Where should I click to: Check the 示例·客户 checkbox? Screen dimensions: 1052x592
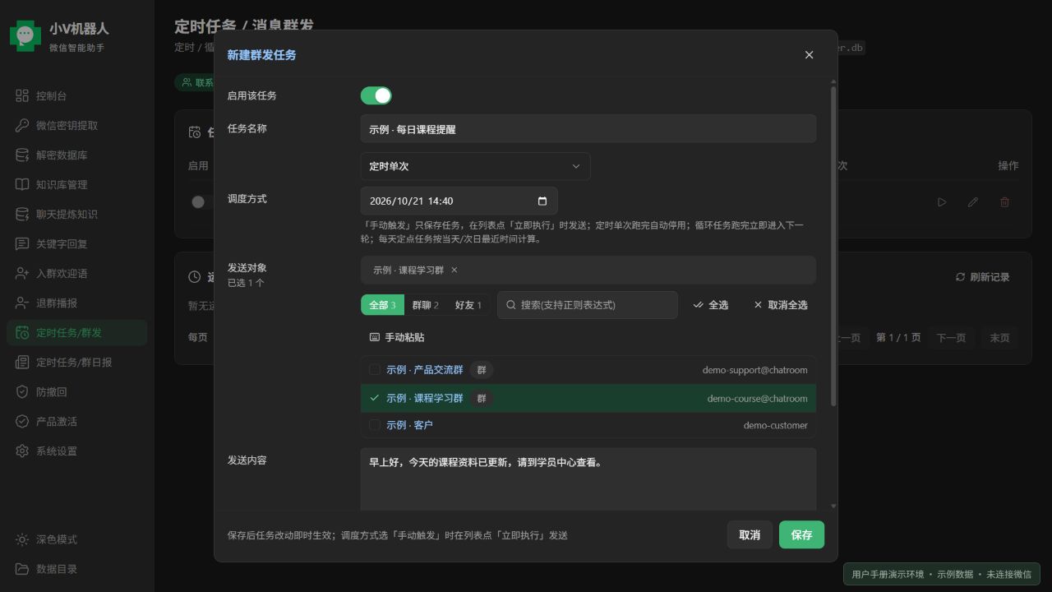[375, 425]
